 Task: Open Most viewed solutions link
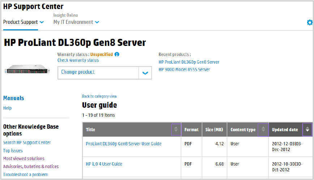click(24, 158)
